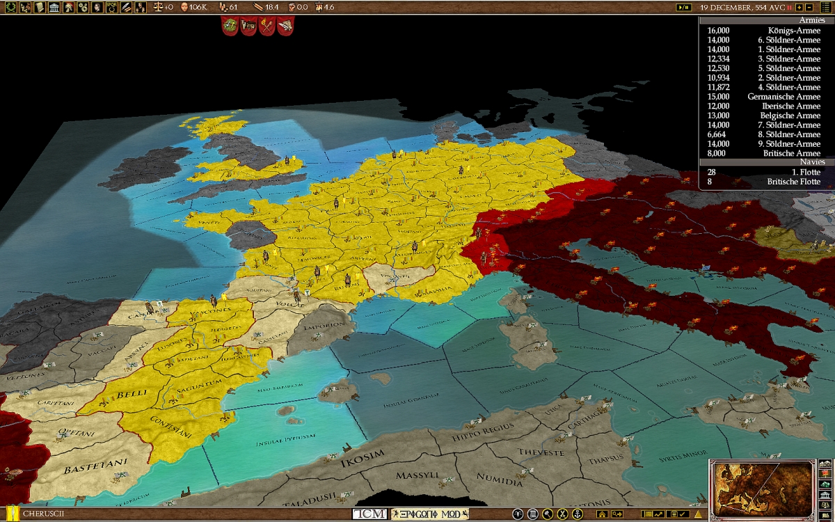Open the list icon next to speed controls
This screenshot has height=522, width=835.
point(825,7)
